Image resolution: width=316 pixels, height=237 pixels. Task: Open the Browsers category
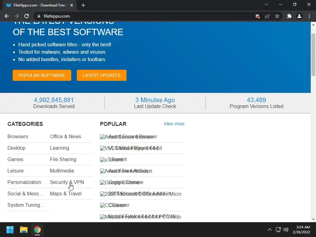pyautogui.click(x=18, y=136)
